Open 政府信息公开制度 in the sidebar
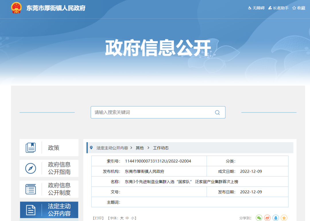The image size is (310, 221). point(49,189)
